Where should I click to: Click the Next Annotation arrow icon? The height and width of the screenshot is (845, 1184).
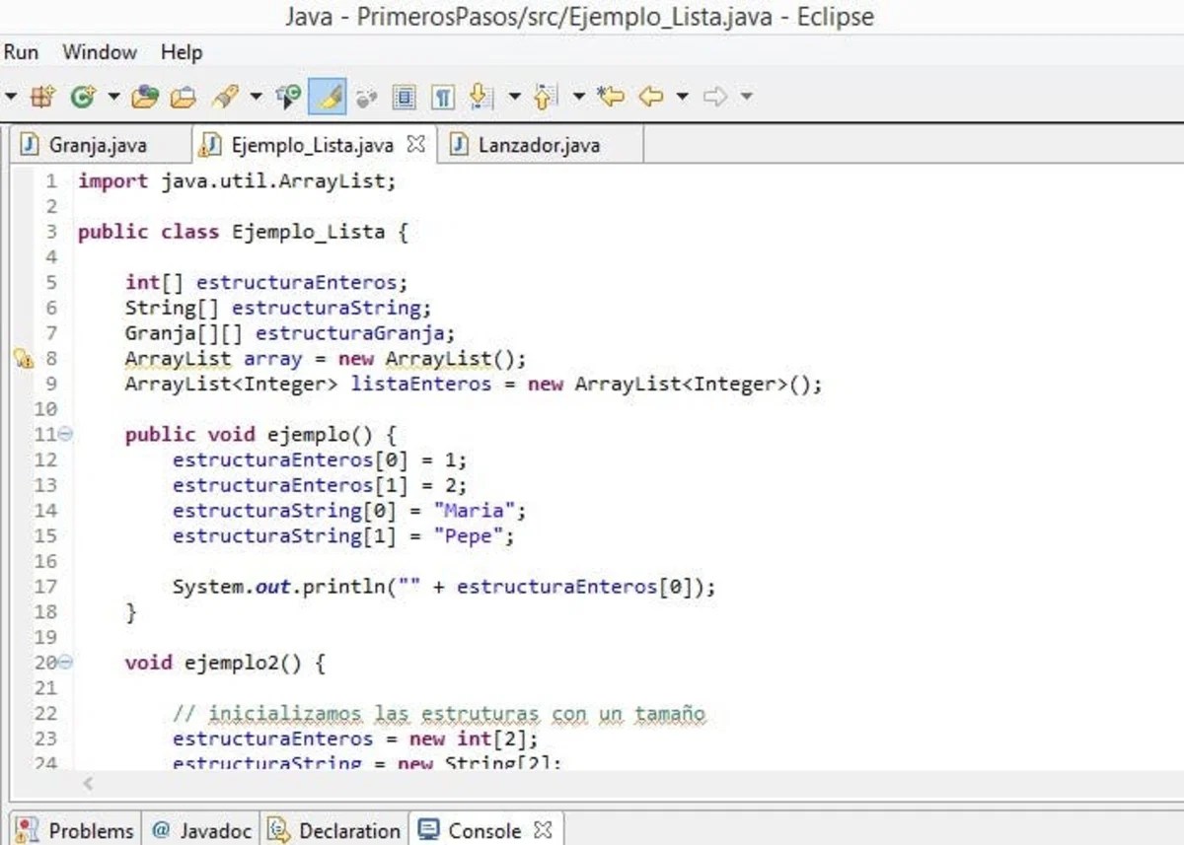click(x=481, y=97)
